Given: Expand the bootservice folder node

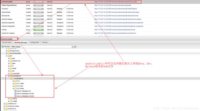Looking at the screenshot, I should point(9,61).
